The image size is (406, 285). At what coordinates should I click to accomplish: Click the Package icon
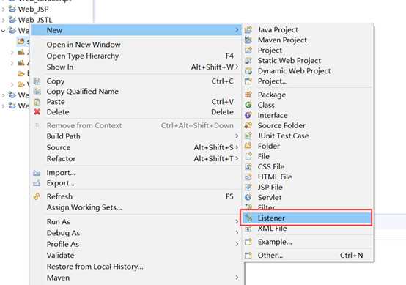click(248, 95)
